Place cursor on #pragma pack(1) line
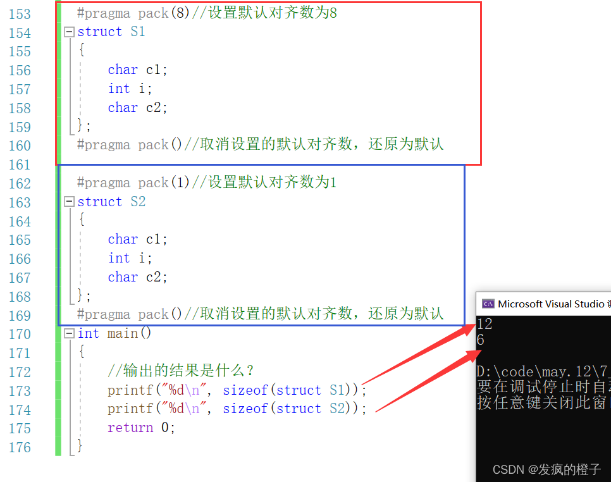Viewport: 611px width, 482px height. point(207,182)
